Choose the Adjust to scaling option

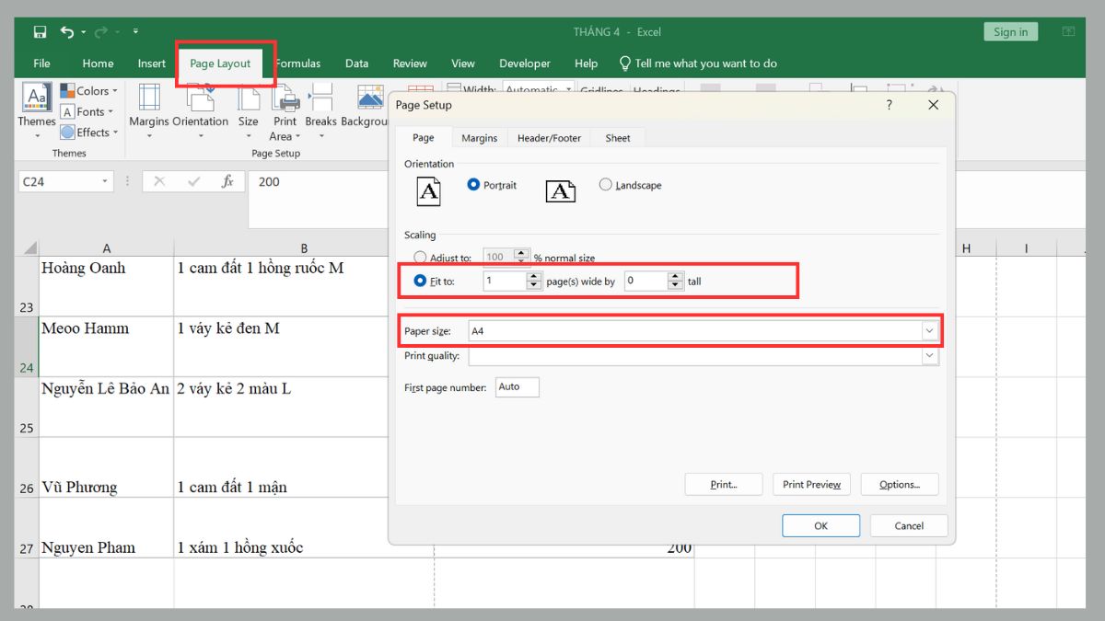coord(420,259)
